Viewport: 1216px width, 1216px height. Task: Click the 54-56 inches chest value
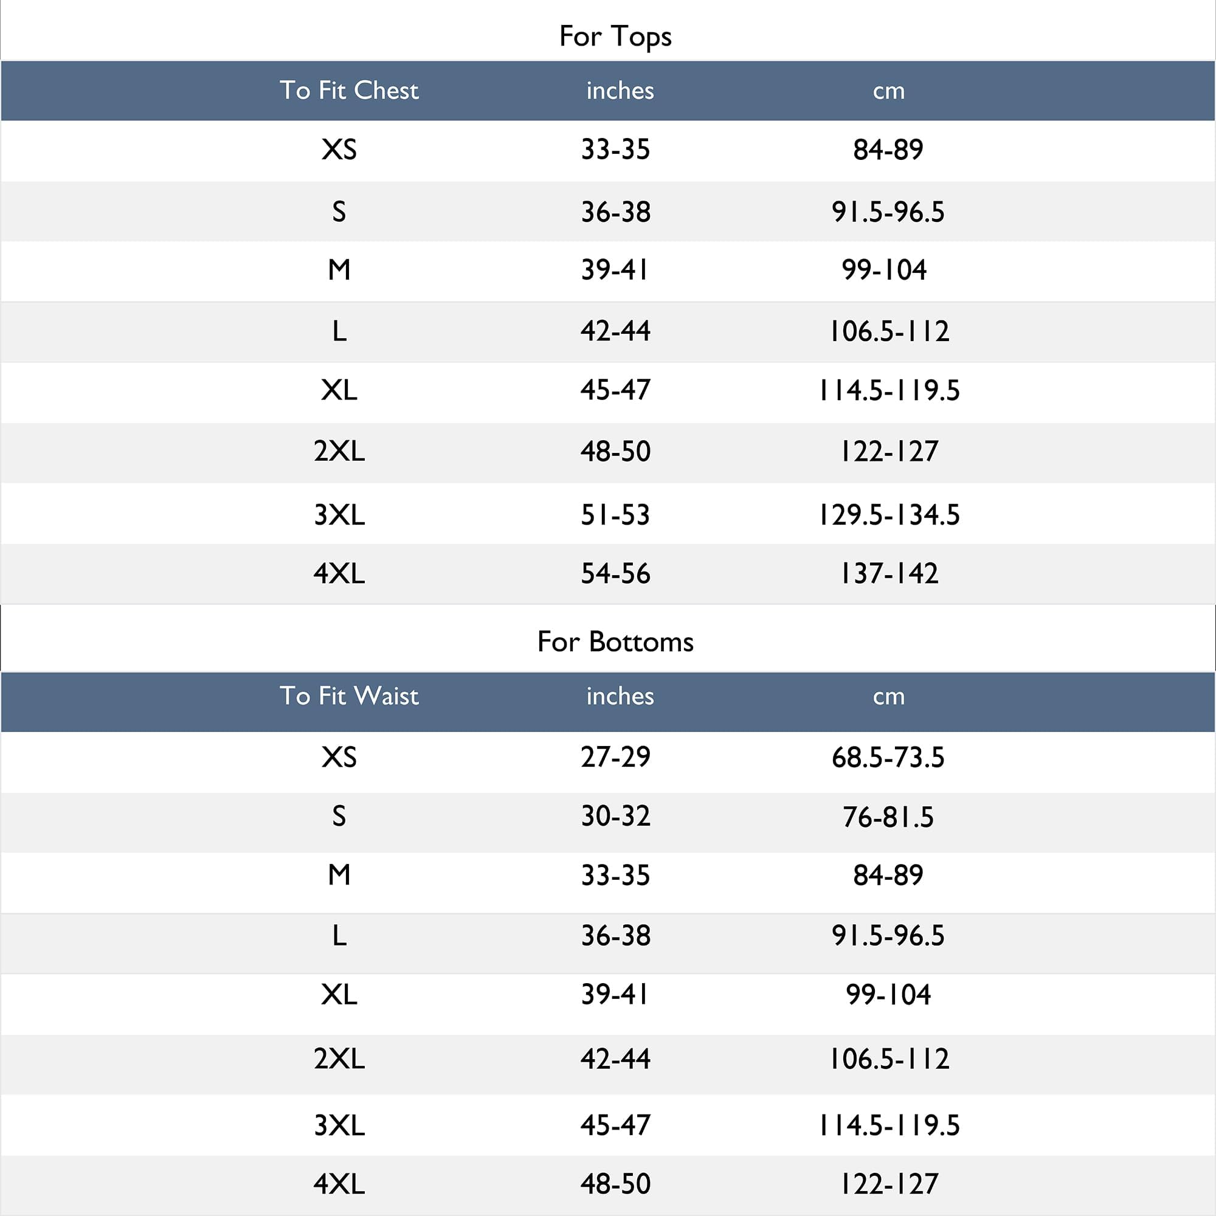click(x=615, y=573)
